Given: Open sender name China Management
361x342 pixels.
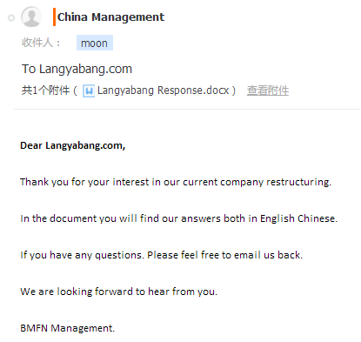Looking at the screenshot, I should (x=110, y=17).
